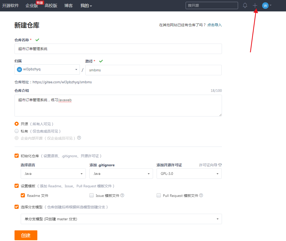Viewport: 286px width, 241px height.
Task: Select the 开源 public radio option
Action: click(x=17, y=124)
